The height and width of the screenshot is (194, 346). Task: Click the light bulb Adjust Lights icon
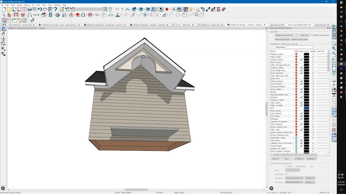191,9
